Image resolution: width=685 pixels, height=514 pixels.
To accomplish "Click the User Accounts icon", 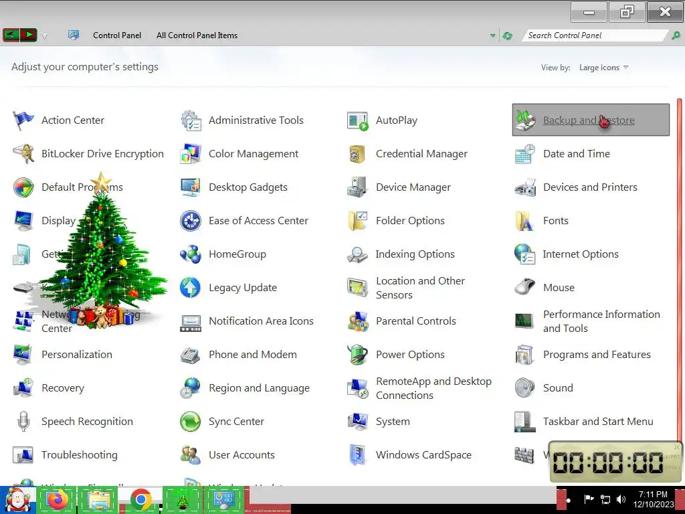I will click(x=191, y=455).
